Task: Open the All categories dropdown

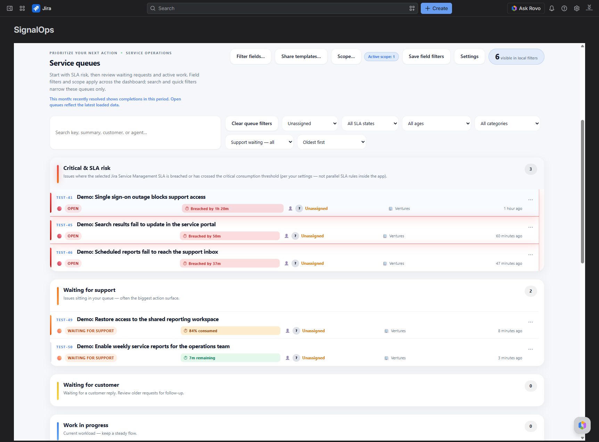Action: click(x=507, y=123)
